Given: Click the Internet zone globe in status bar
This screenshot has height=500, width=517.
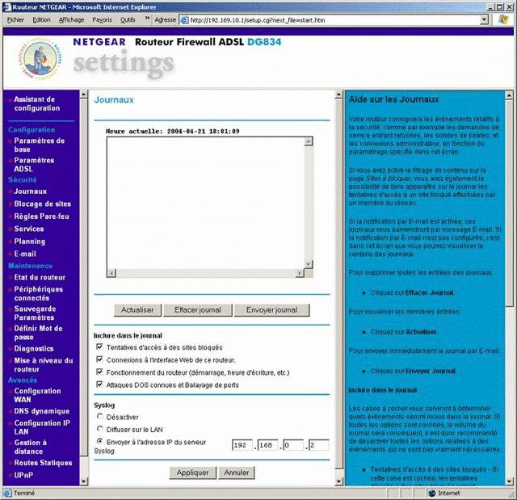Looking at the screenshot, I should (431, 493).
